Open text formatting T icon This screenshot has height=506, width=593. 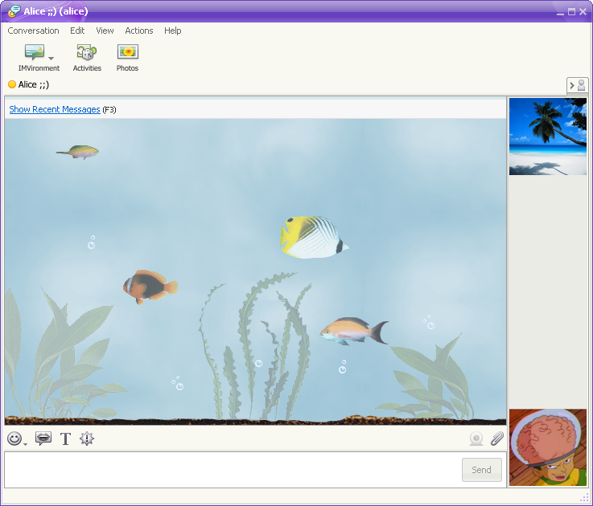point(65,439)
